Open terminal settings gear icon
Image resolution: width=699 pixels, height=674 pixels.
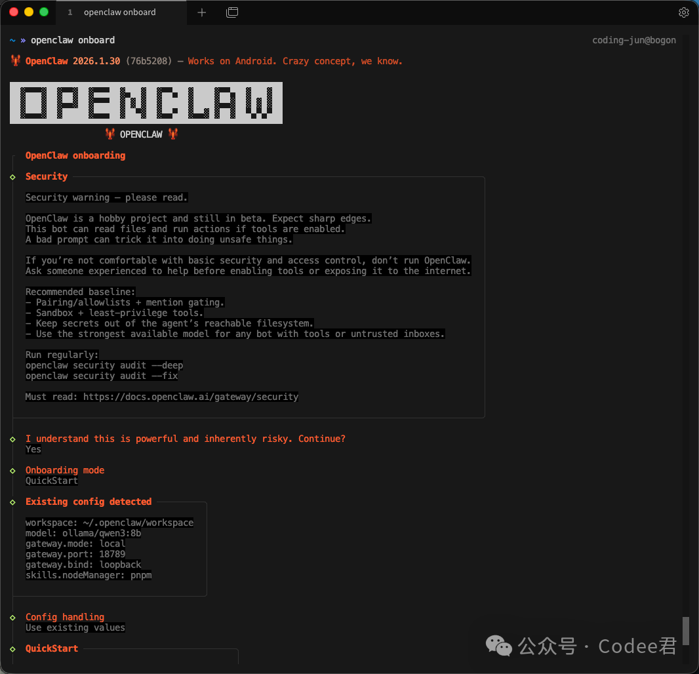click(x=683, y=12)
